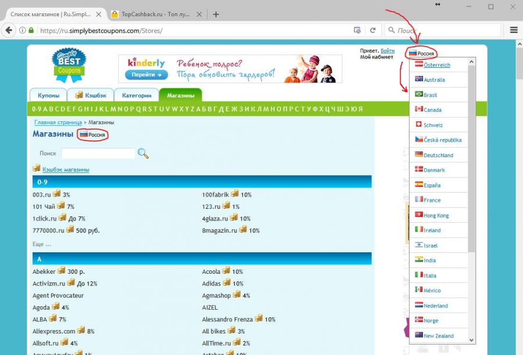Click the España flag icon
Image resolution: width=523 pixels, height=355 pixels.
point(419,184)
